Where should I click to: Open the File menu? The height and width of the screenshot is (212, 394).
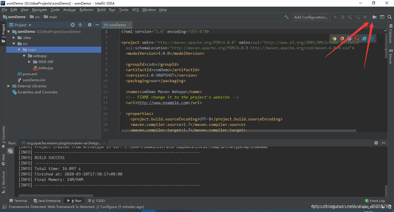pyautogui.click(x=4, y=10)
